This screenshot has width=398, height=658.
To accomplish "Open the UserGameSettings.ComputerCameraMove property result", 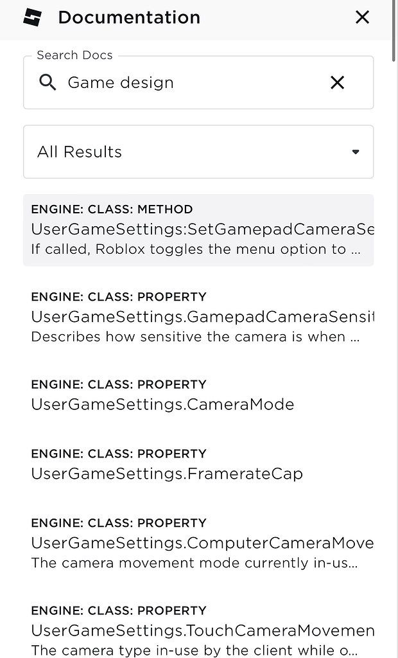I will coord(198,543).
